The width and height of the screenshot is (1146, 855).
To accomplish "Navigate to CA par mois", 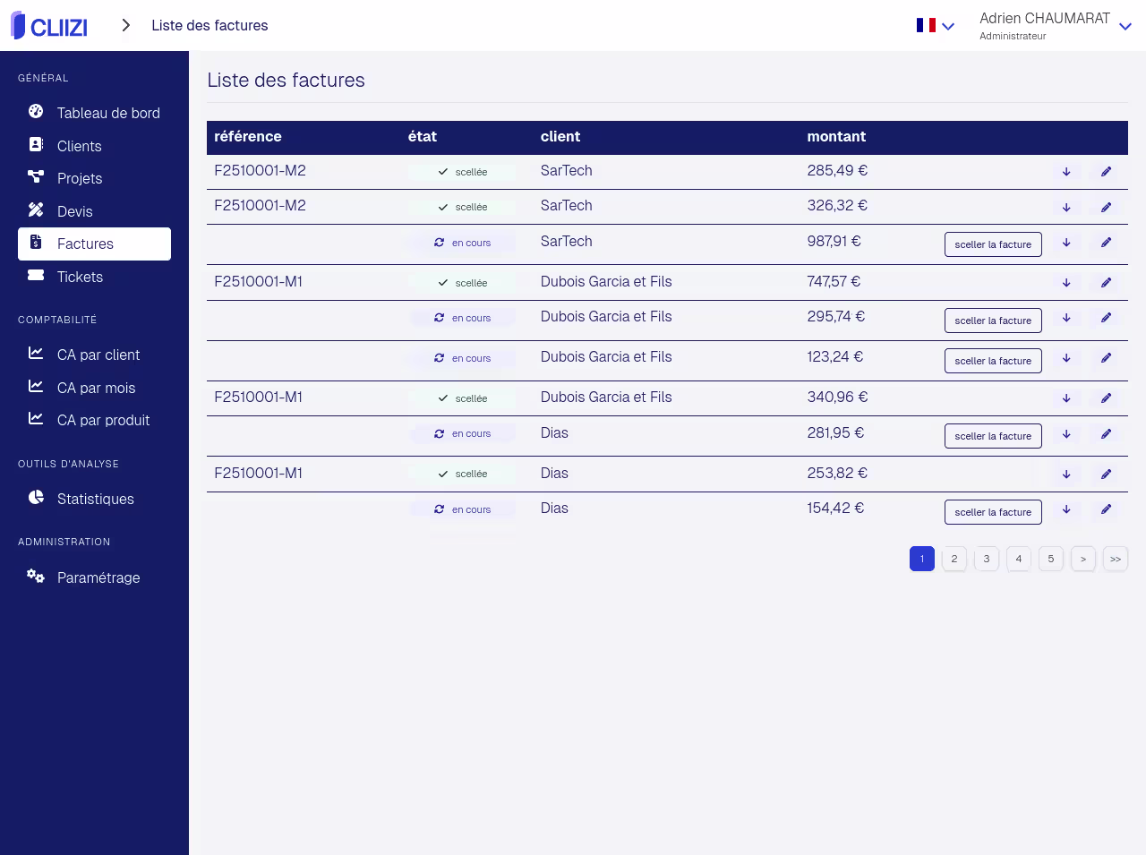I will coord(96,388).
